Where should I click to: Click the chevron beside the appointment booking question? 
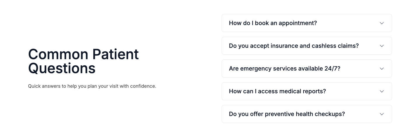382,23
